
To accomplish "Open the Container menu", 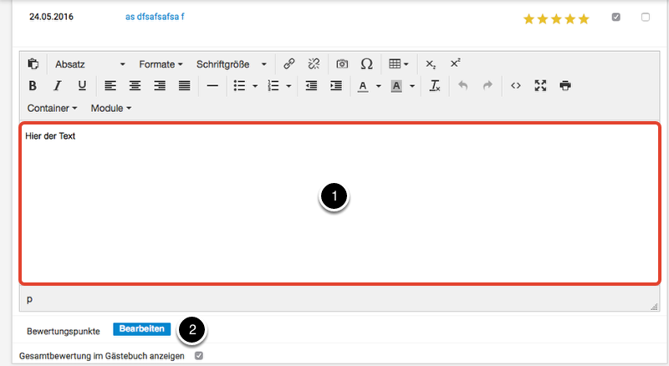I will click(x=52, y=108).
